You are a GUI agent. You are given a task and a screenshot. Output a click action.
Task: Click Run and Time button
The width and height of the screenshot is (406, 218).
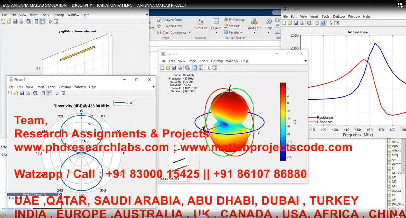tap(169, 26)
